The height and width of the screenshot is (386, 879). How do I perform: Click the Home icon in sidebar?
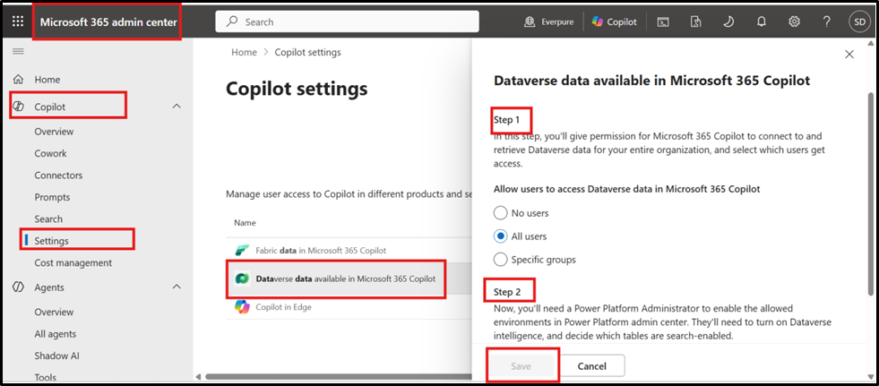click(19, 80)
